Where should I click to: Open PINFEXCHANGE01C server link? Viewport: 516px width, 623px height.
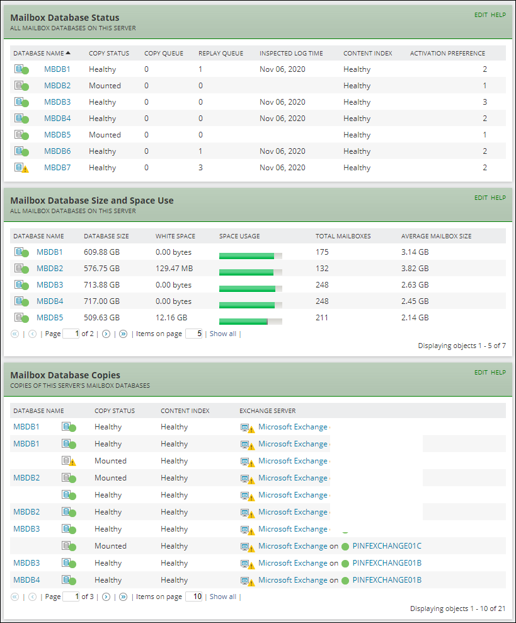pyautogui.click(x=387, y=546)
